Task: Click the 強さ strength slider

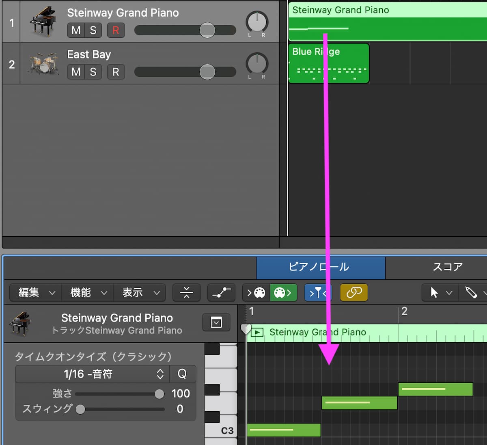Action: tap(120, 394)
